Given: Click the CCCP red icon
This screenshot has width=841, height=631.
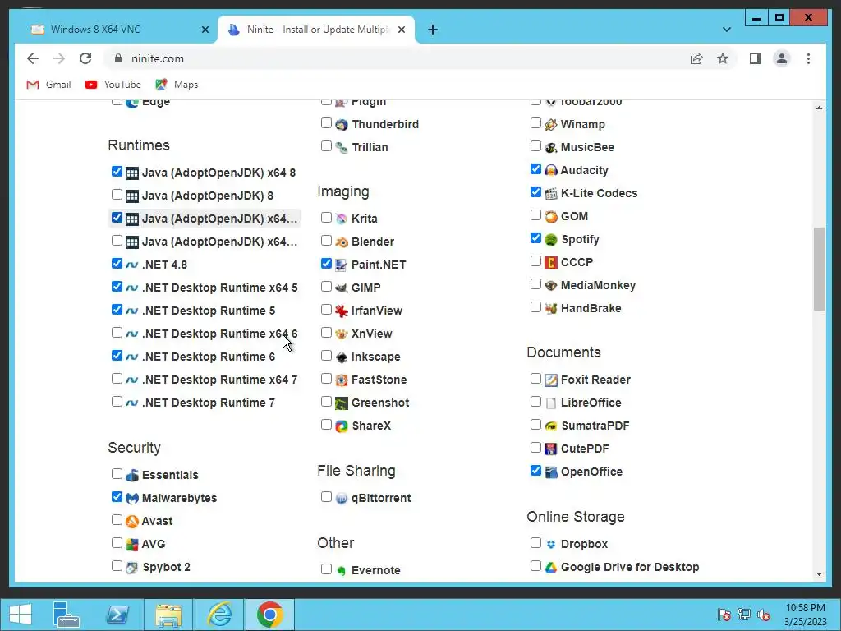Looking at the screenshot, I should pyautogui.click(x=551, y=262).
